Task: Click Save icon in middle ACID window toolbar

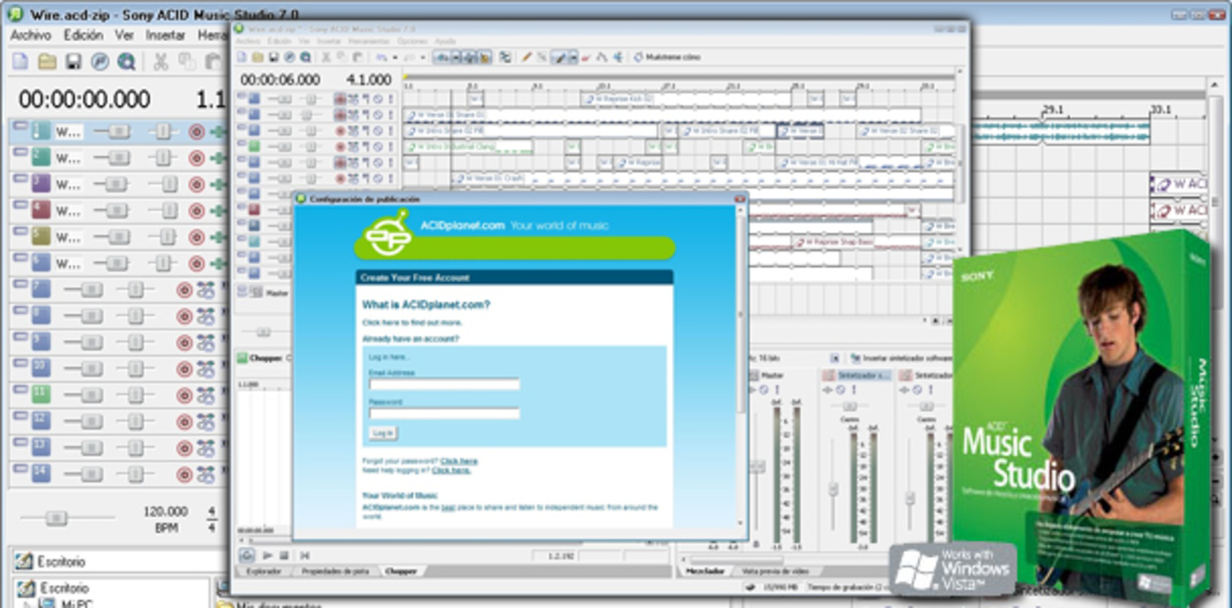Action: (274, 57)
